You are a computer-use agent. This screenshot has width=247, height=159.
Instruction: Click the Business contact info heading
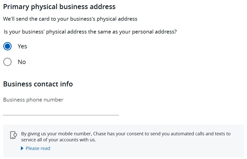38,84
